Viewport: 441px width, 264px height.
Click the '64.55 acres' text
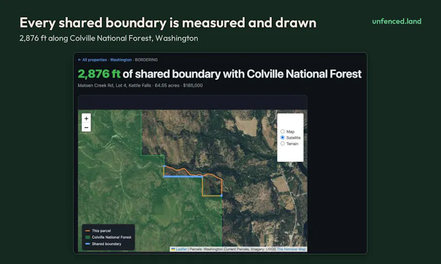pos(167,85)
